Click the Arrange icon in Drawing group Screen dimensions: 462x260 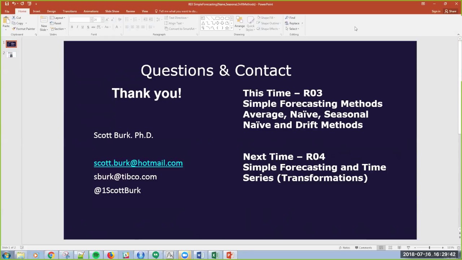(x=239, y=20)
